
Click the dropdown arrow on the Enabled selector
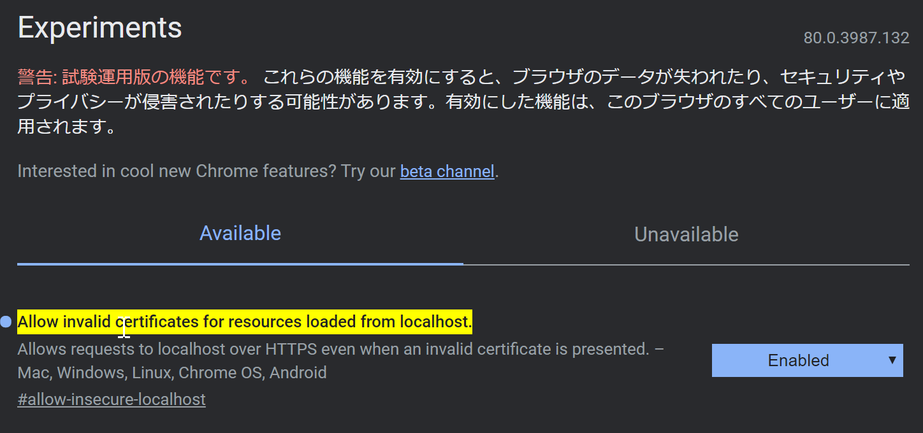pos(892,360)
